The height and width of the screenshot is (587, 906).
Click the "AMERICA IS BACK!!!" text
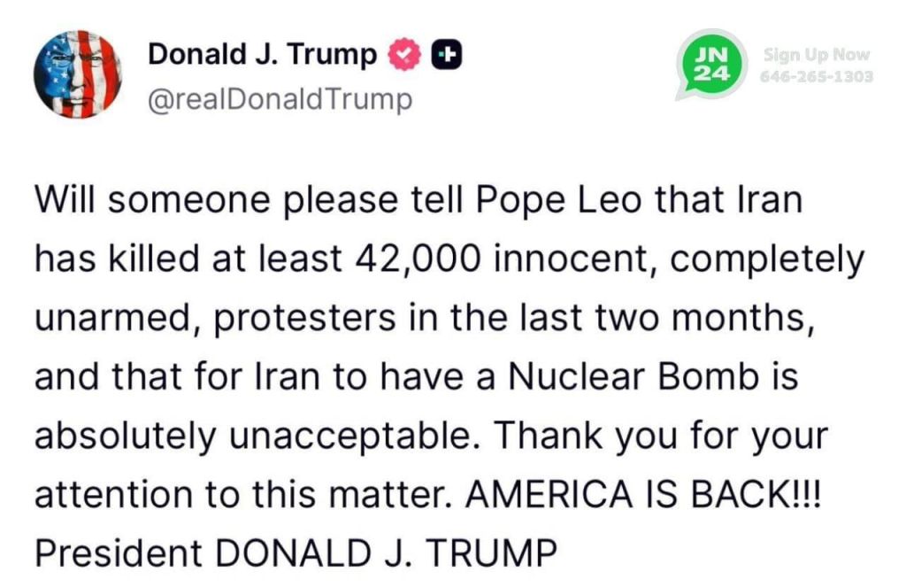point(644,494)
